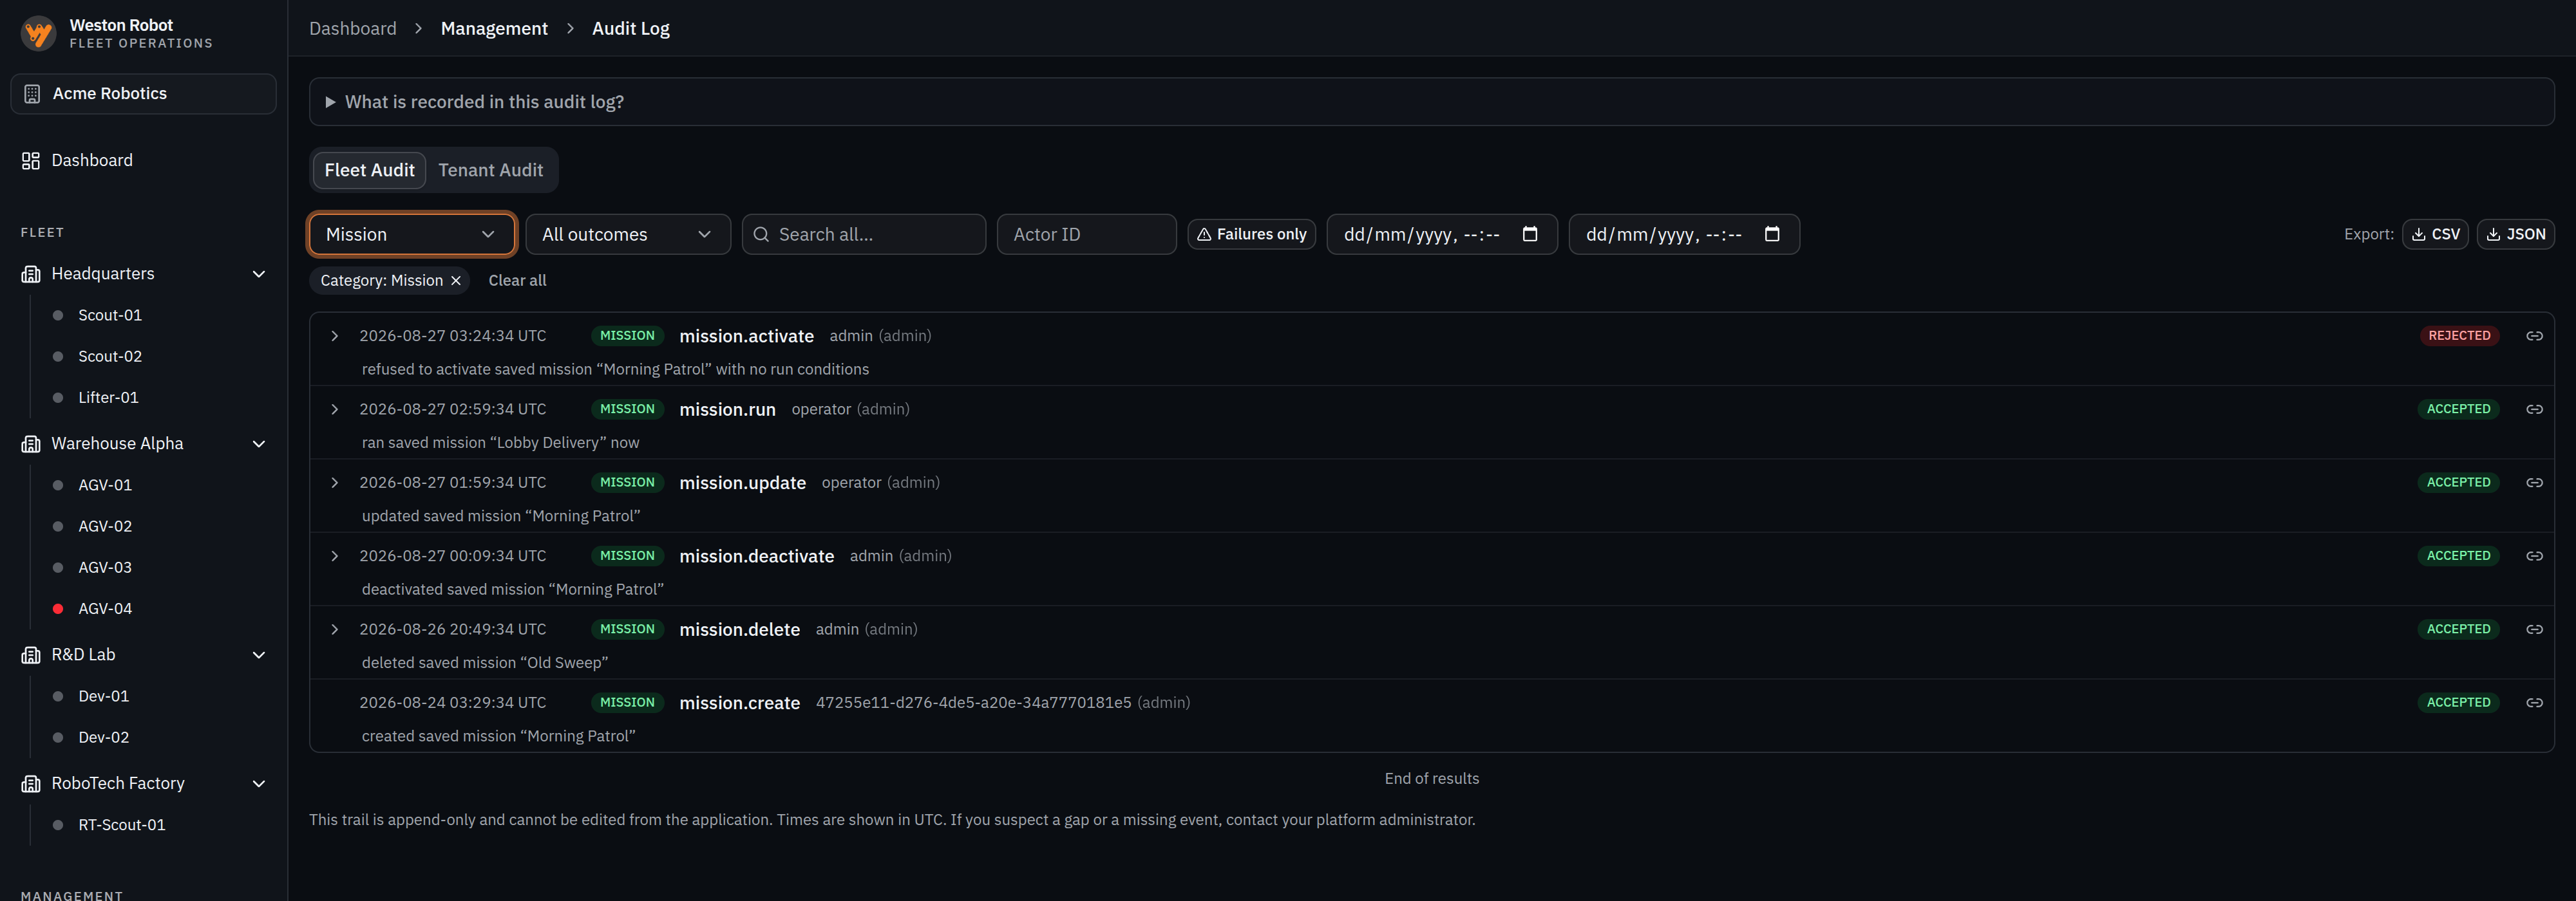
Task: Click the REJECTED status badge
Action: (2459, 336)
